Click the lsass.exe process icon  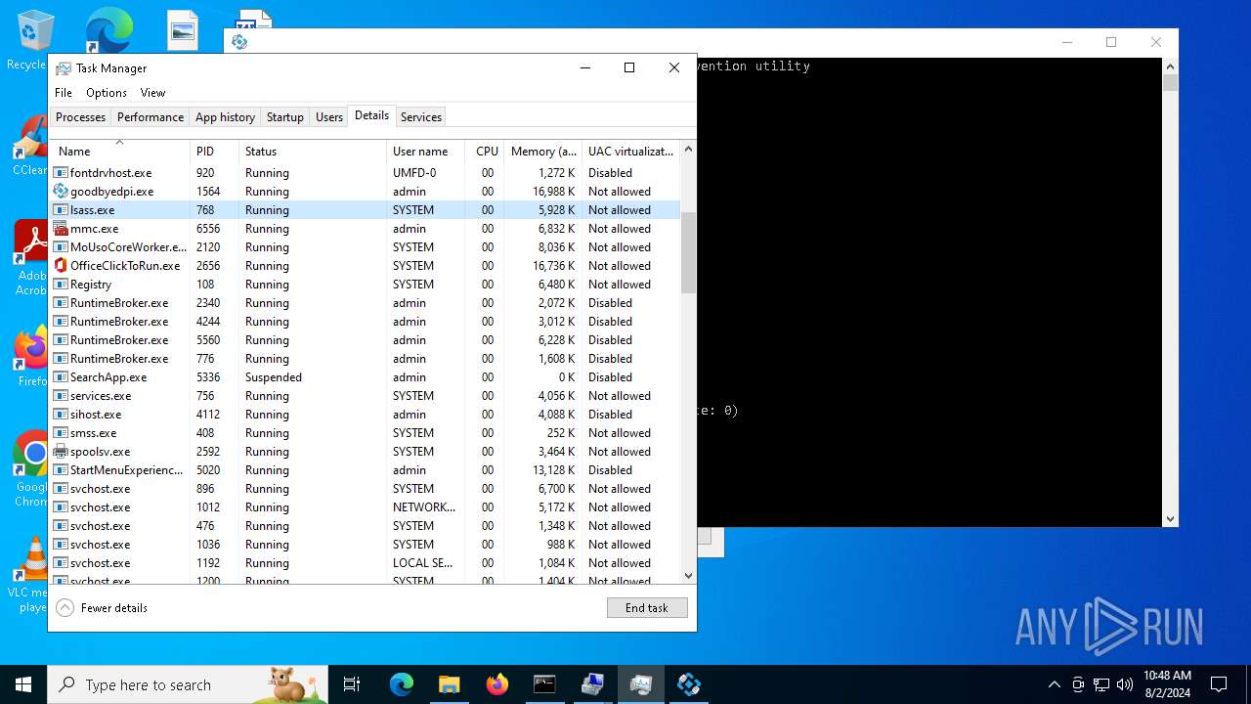click(61, 210)
